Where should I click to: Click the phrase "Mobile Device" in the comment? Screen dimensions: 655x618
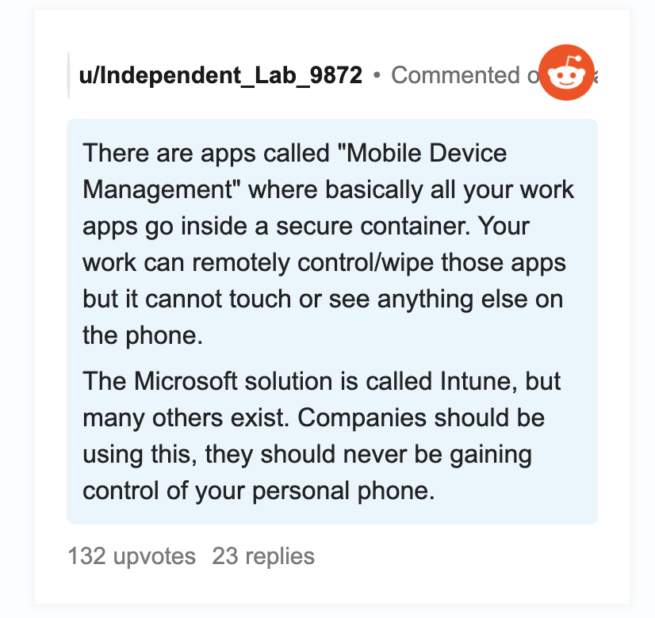[x=427, y=153]
